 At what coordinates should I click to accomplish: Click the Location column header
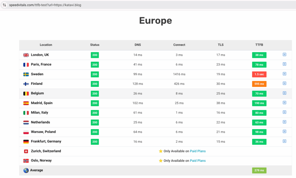point(46,45)
